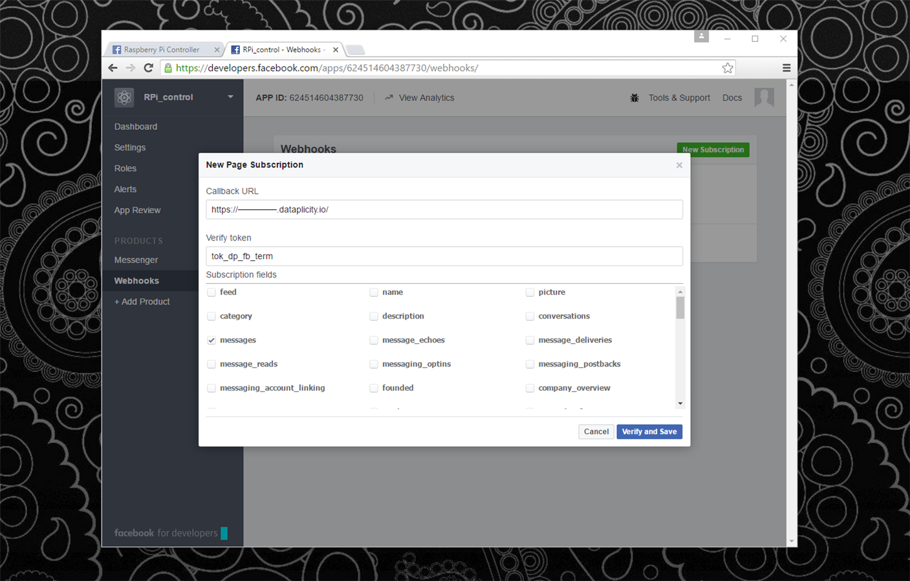Click into the Verify token field
This screenshot has width=910, height=581.
[x=444, y=256]
